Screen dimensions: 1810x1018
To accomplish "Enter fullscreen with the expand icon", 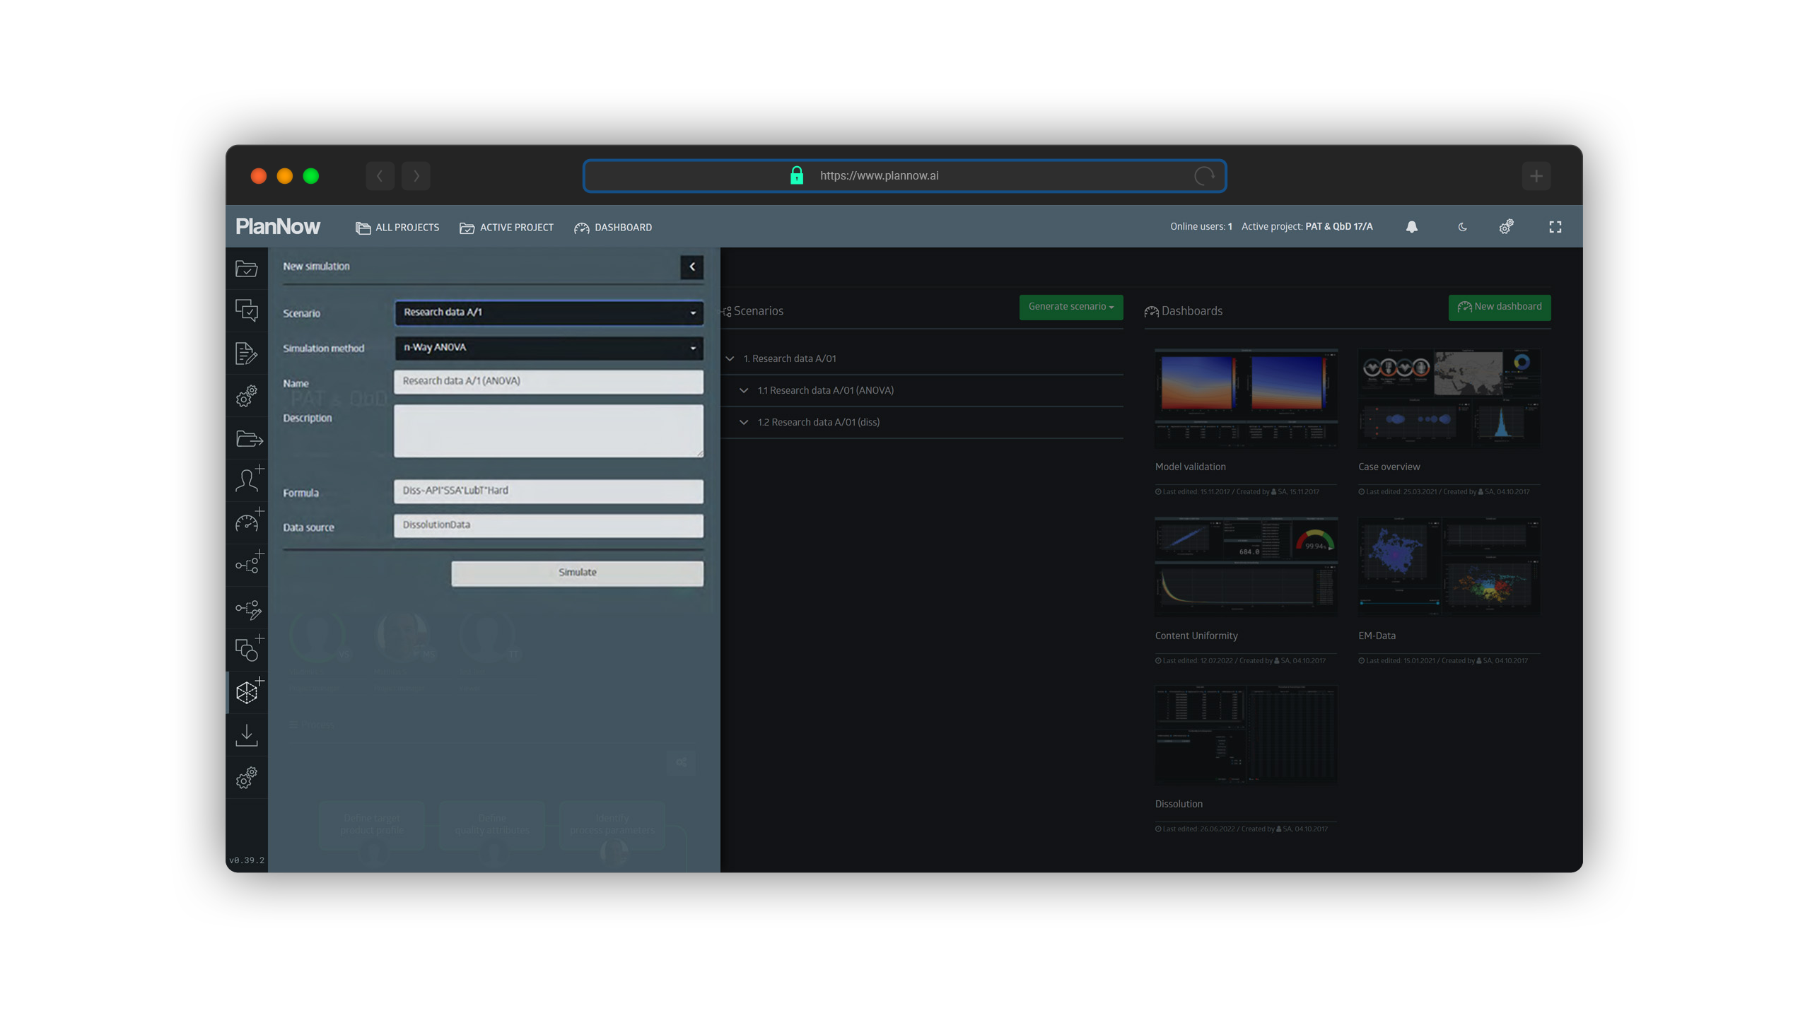I will [1555, 227].
